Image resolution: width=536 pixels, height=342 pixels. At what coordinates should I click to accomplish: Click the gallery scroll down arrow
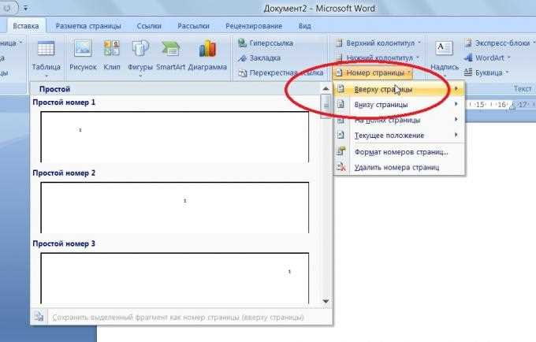coord(326,301)
